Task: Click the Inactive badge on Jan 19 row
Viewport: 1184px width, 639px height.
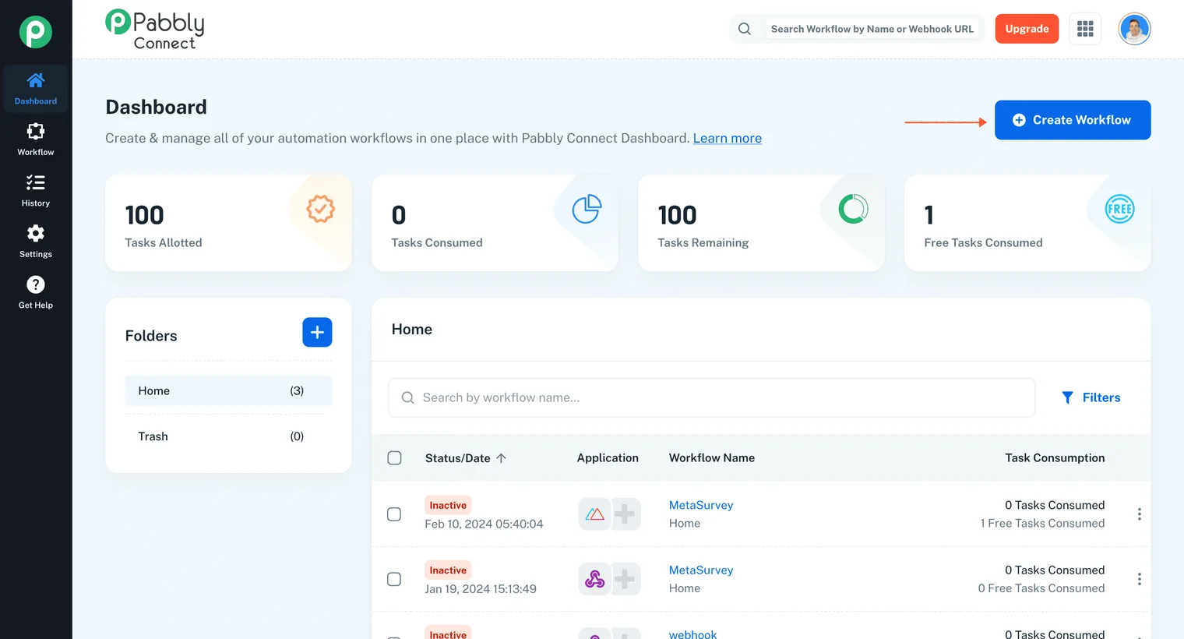Action: click(448, 570)
